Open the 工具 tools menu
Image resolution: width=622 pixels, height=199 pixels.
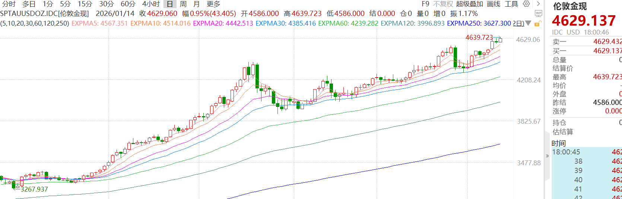click(x=511, y=4)
